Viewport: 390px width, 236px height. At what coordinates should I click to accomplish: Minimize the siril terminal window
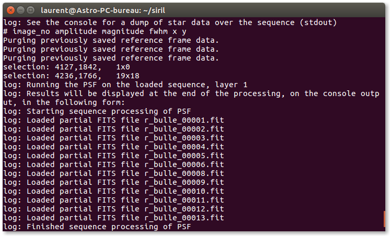20,10
